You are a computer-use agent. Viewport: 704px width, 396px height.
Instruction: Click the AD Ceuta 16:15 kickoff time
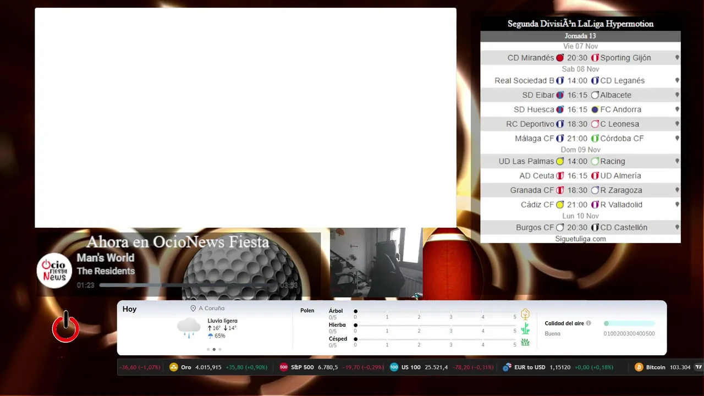(577, 176)
